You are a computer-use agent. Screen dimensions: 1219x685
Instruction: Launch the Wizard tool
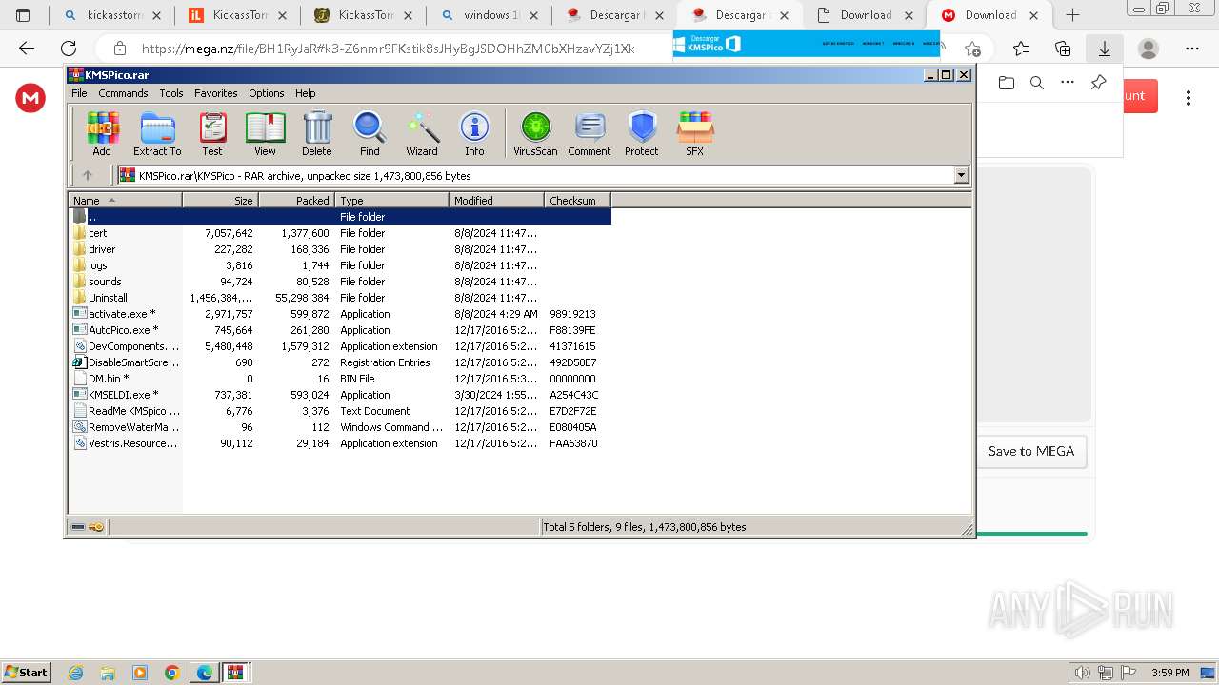coord(422,134)
